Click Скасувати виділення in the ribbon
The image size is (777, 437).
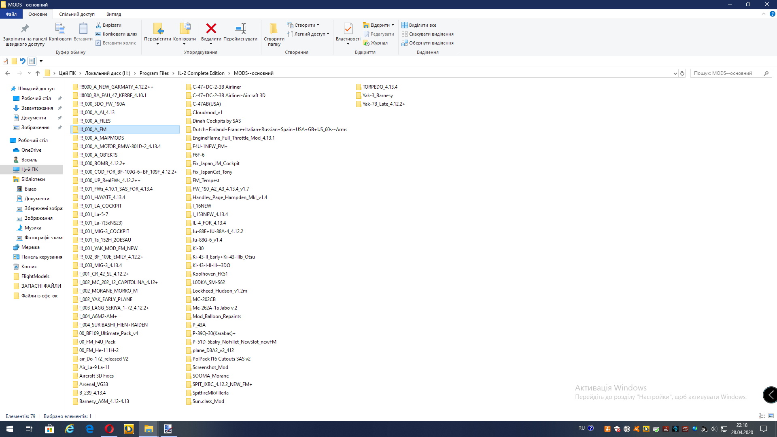(427, 34)
